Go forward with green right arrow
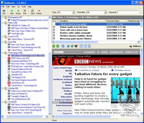The height and width of the screenshot is (123, 144). coord(58,46)
